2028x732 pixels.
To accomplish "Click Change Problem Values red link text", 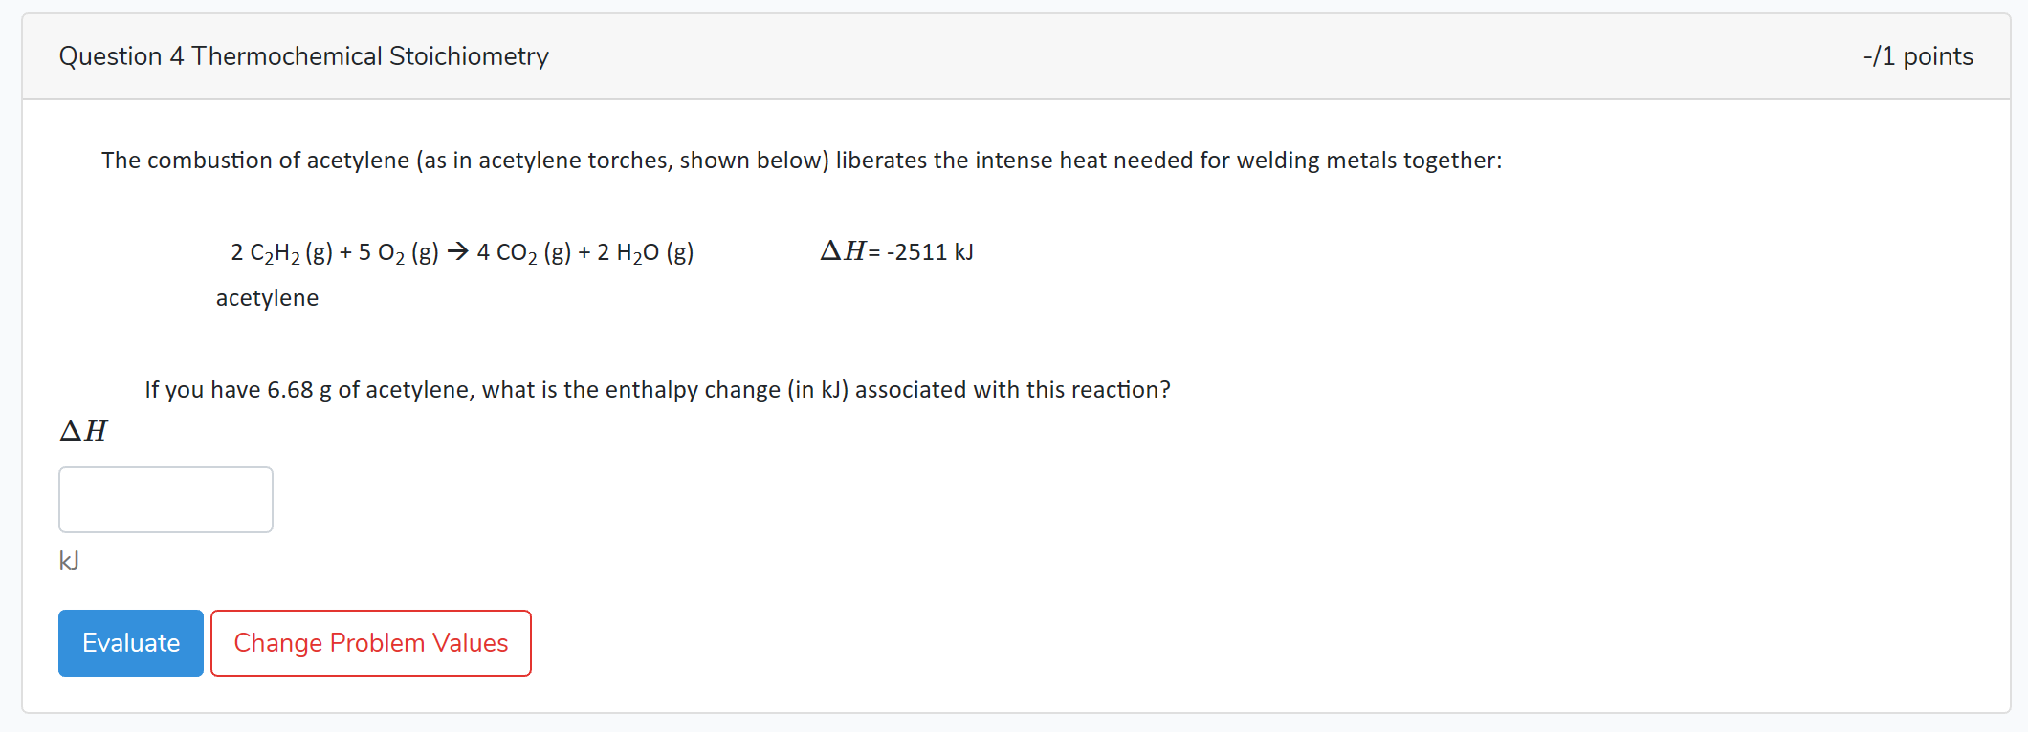I will pos(371,642).
